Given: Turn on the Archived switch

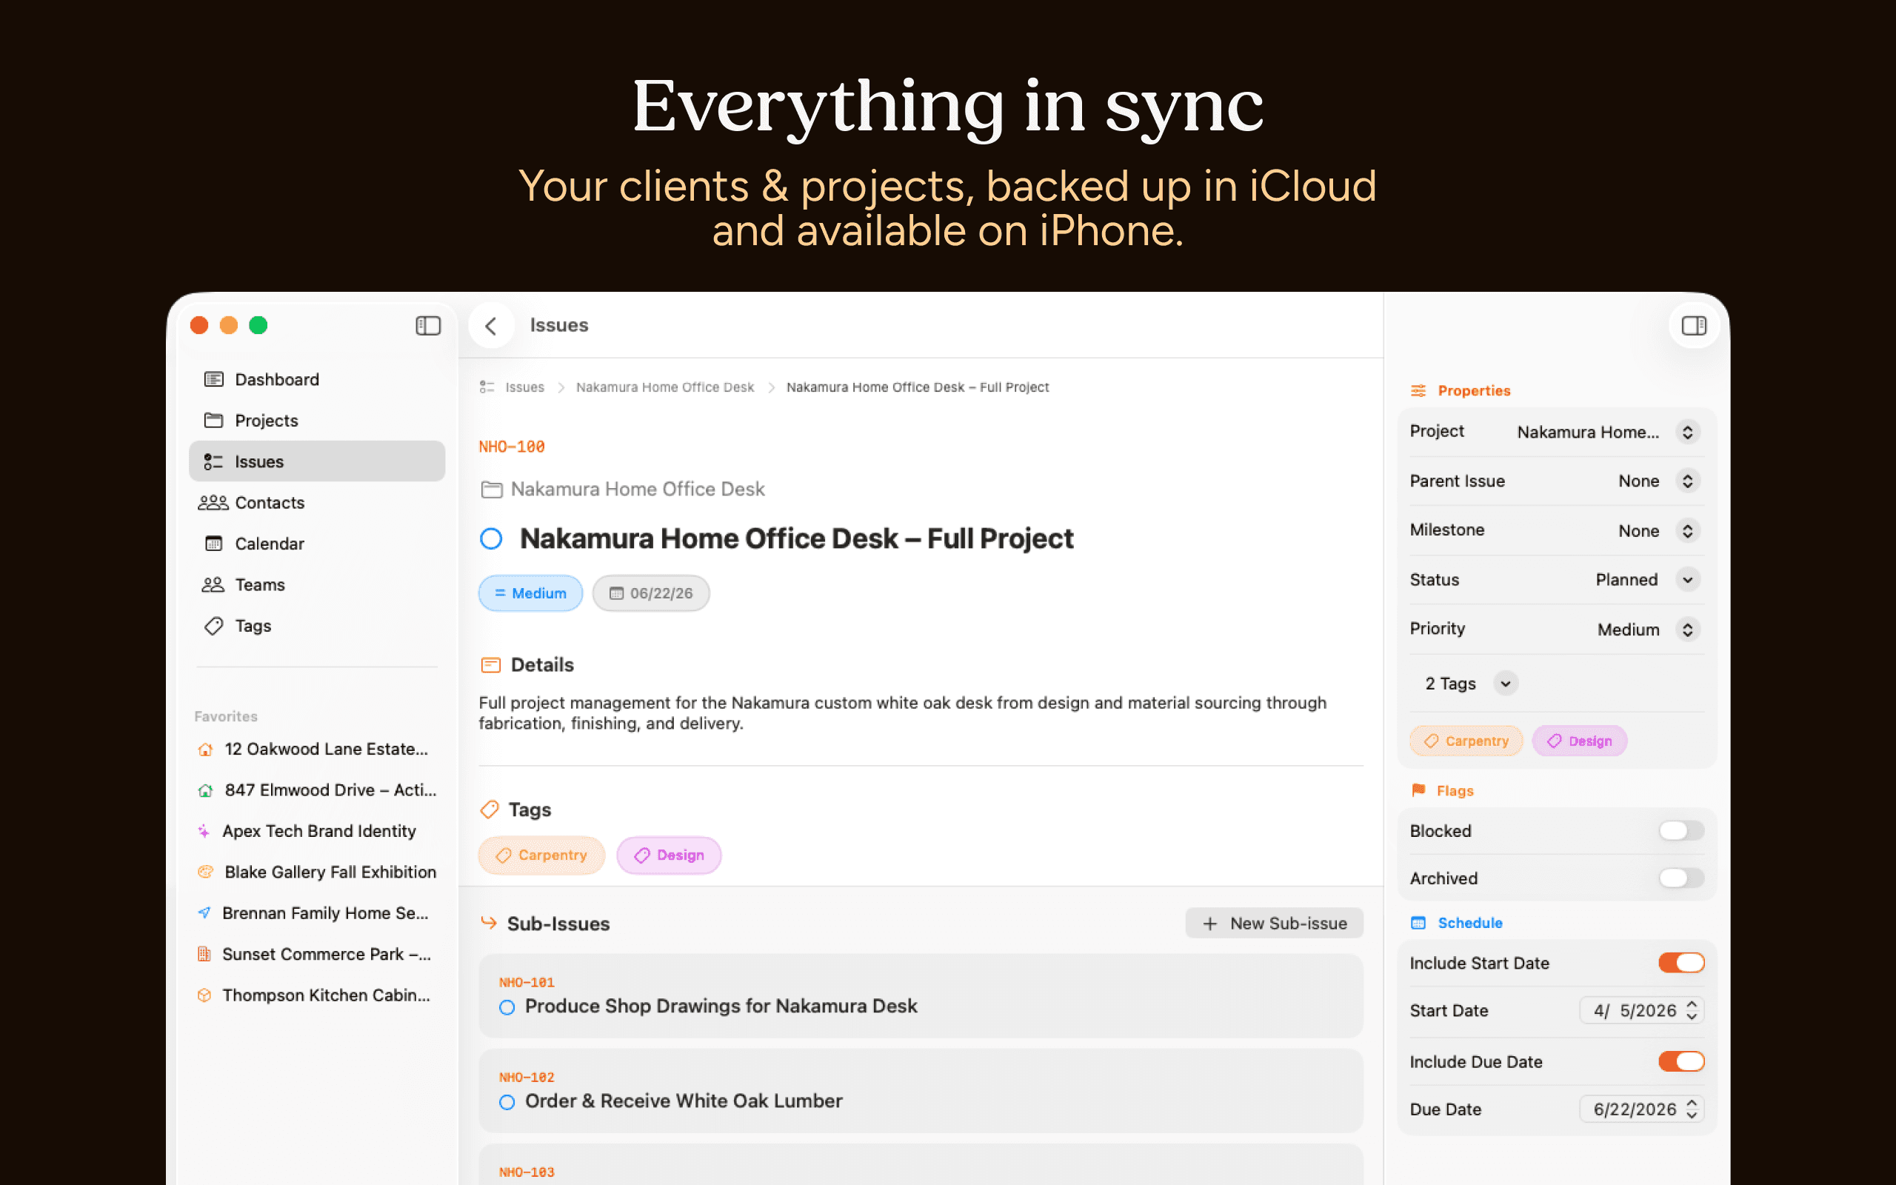Looking at the screenshot, I should [1680, 878].
